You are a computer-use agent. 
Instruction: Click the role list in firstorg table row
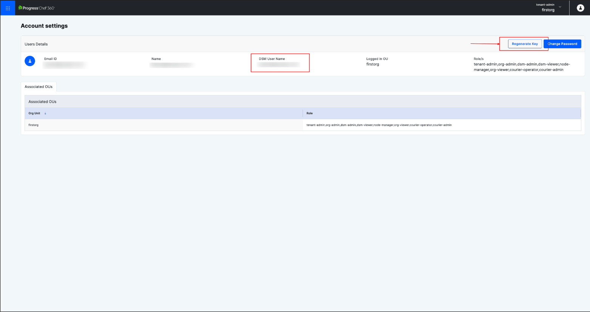pos(379,125)
